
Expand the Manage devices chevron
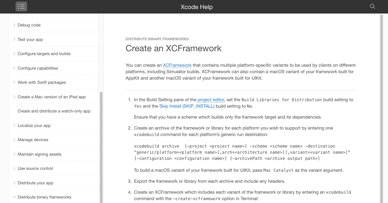[x=14, y=140]
